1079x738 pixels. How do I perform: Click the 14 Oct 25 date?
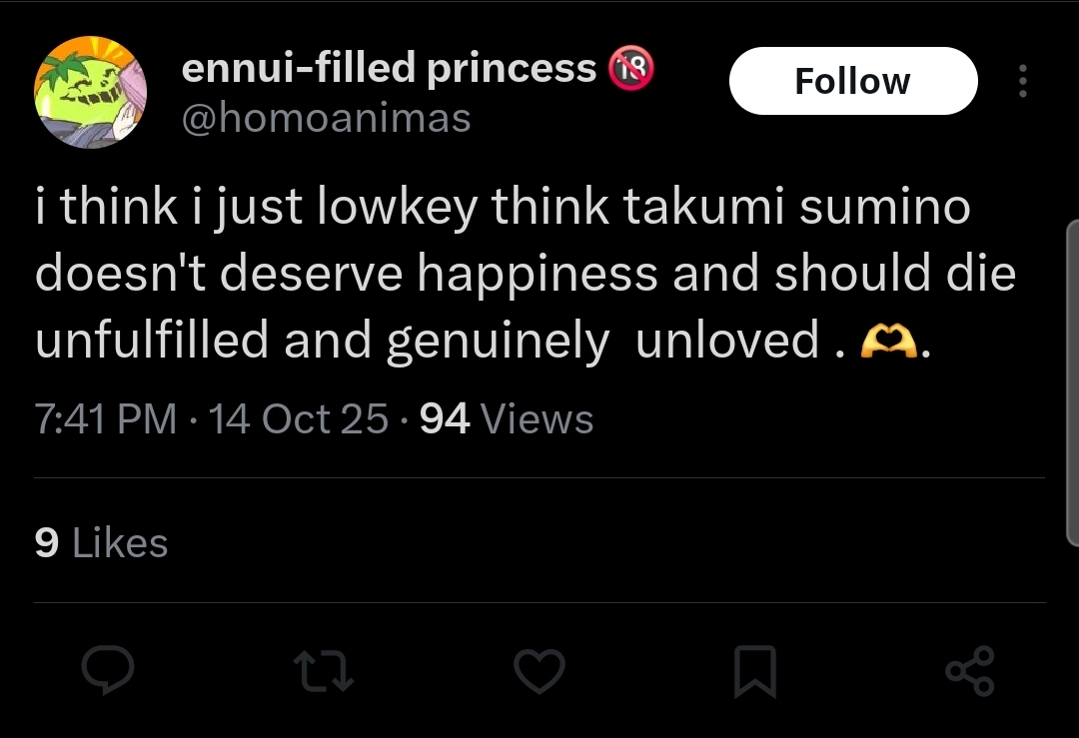click(298, 418)
